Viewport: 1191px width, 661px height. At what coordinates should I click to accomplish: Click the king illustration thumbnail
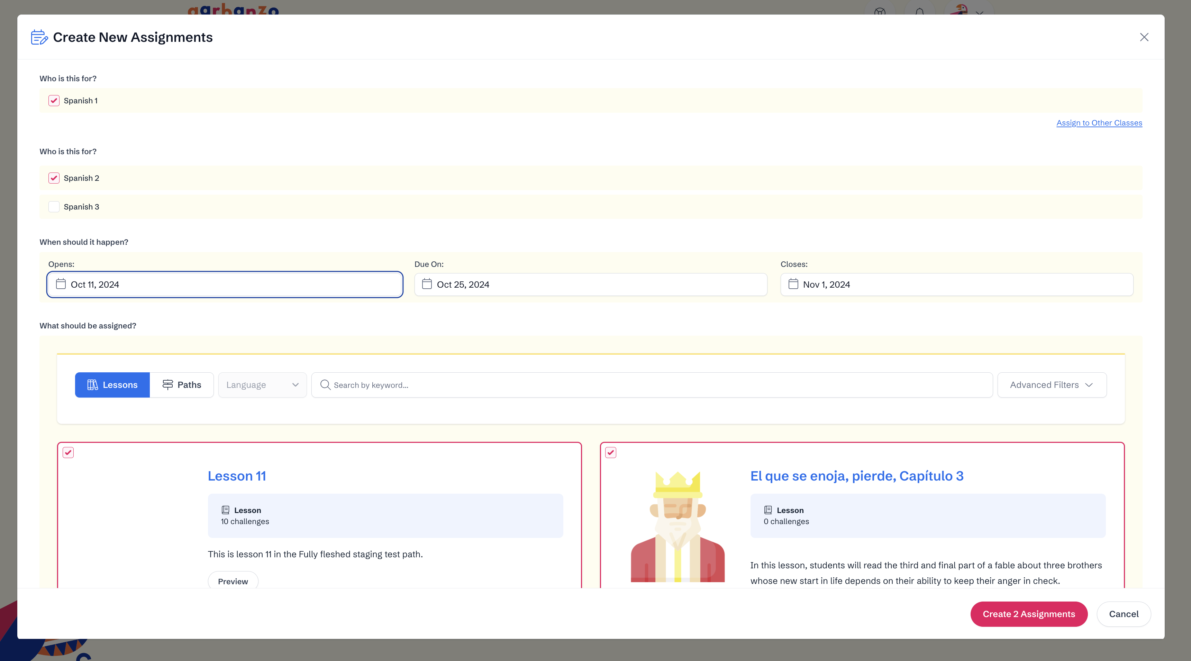pos(678,526)
